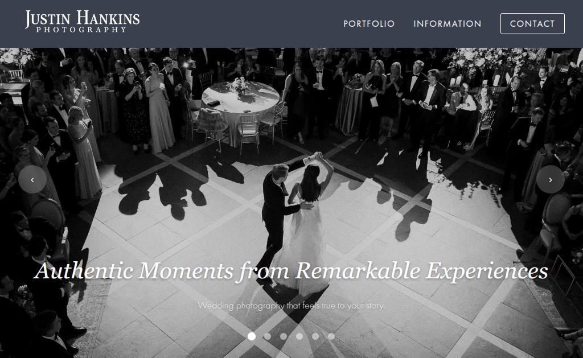Show the fourth slide via its dot
Screen dimensions: 583x358
click(x=299, y=336)
